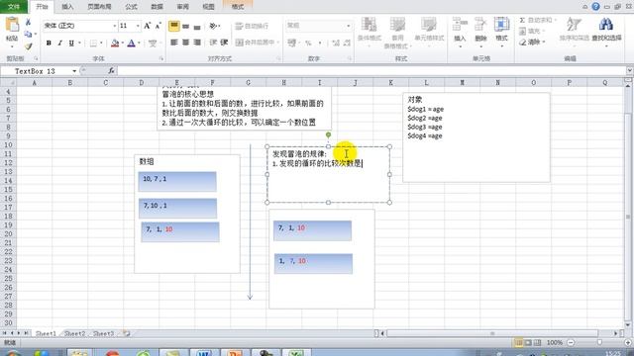
Task: Click the Paste clipboard icon
Action: (12, 26)
